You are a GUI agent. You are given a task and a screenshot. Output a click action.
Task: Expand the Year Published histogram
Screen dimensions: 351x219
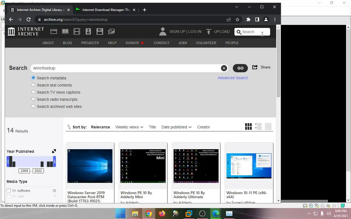click(x=54, y=151)
